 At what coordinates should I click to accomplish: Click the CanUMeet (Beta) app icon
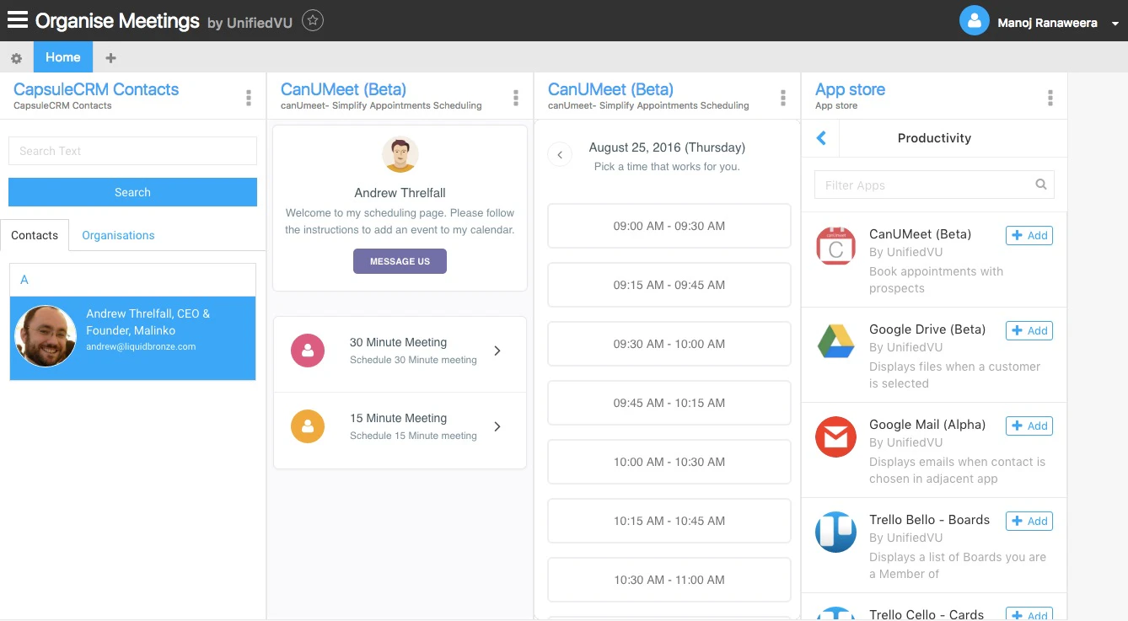coord(836,246)
